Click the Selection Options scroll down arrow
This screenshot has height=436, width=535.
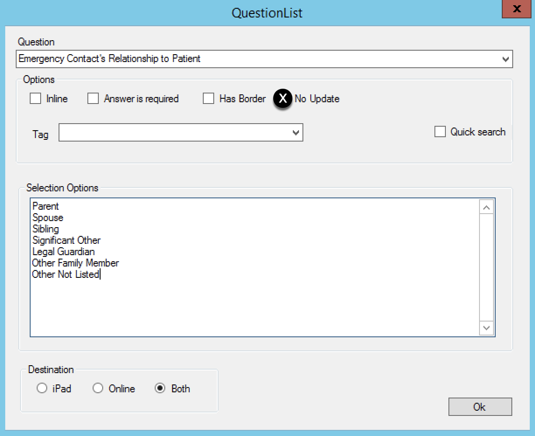[486, 328]
